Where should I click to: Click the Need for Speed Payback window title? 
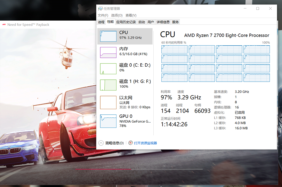click(x=28, y=24)
